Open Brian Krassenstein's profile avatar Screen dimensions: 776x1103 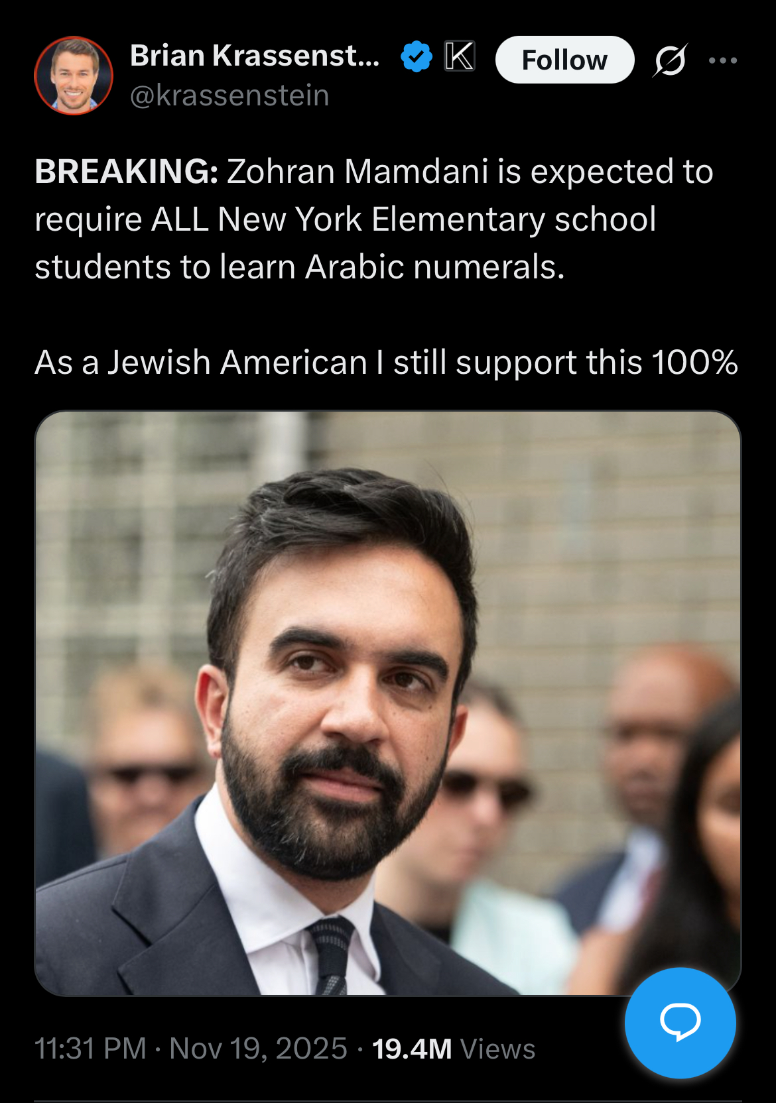(74, 76)
